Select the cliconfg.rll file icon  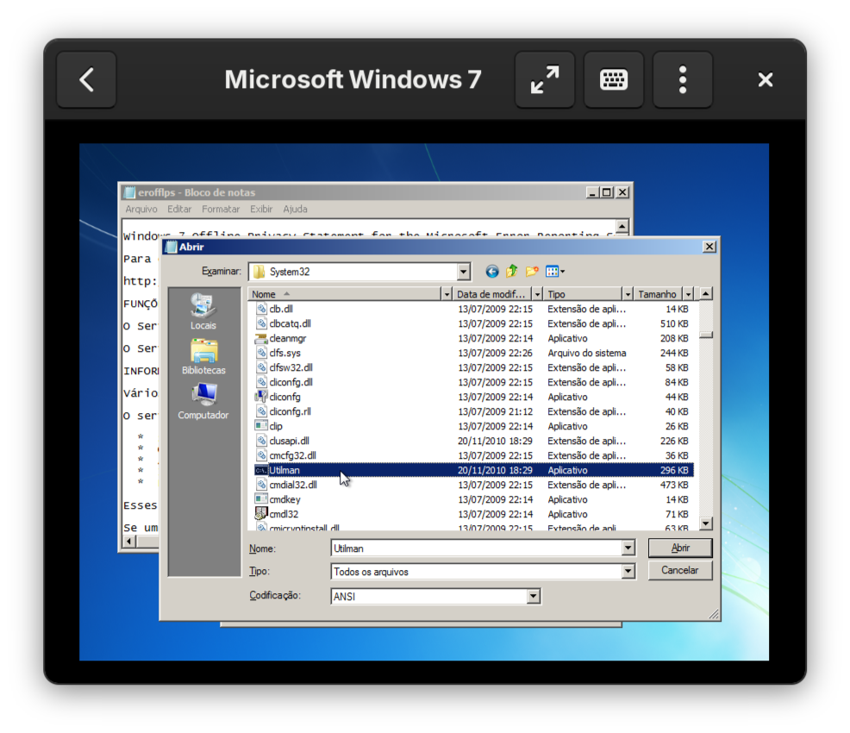coord(261,411)
